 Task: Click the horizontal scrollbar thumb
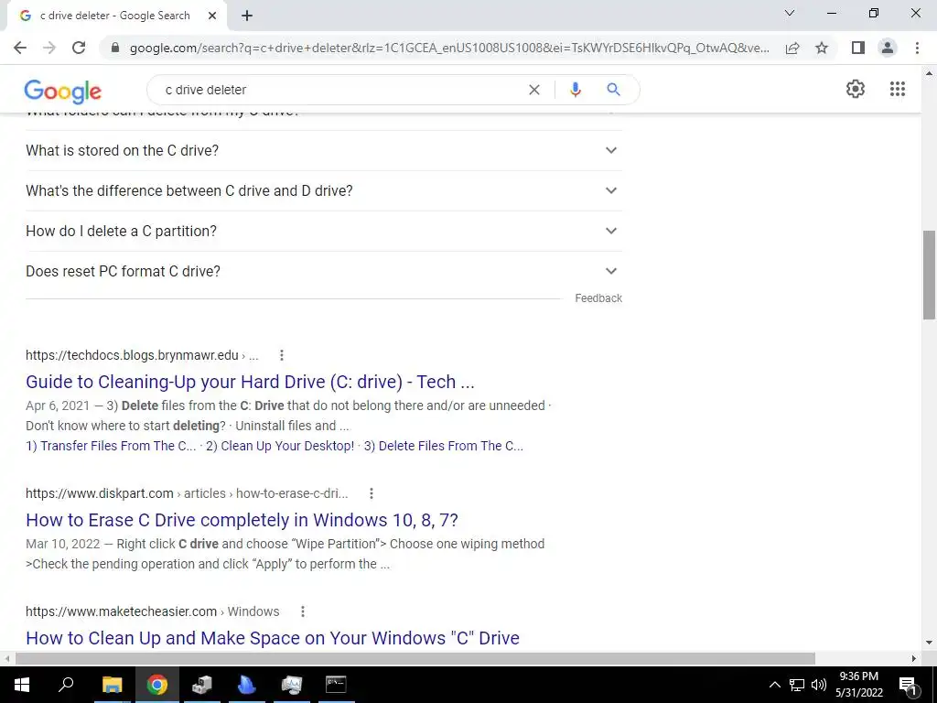click(x=415, y=658)
